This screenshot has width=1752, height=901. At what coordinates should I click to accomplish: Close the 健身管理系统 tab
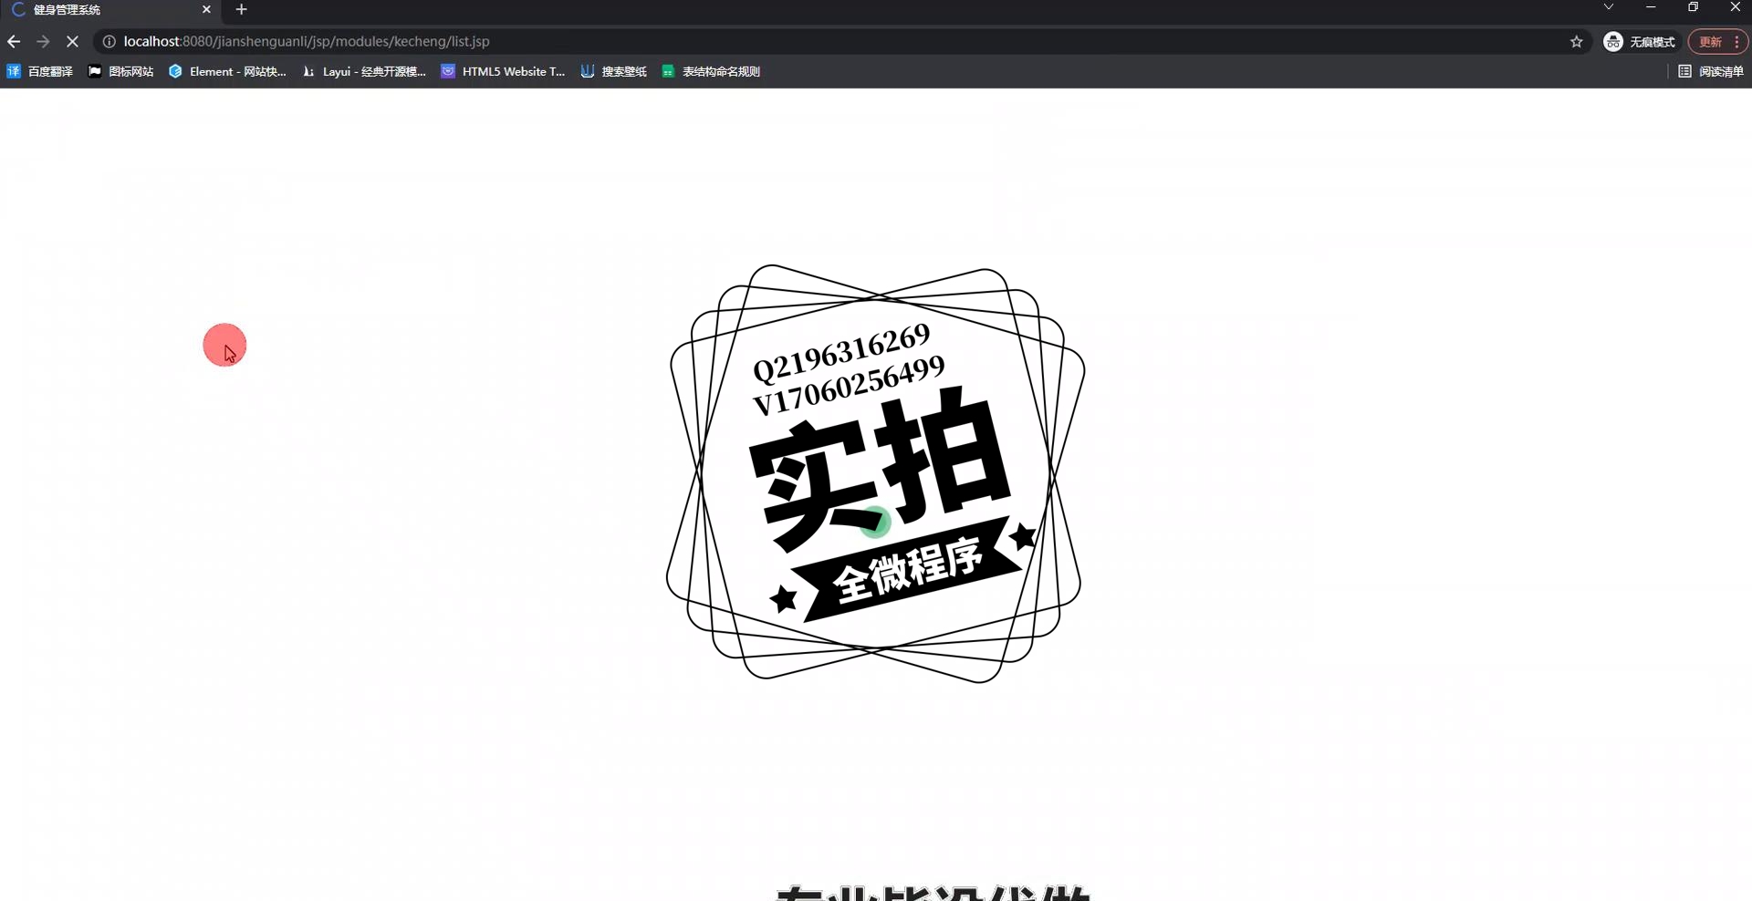click(206, 10)
